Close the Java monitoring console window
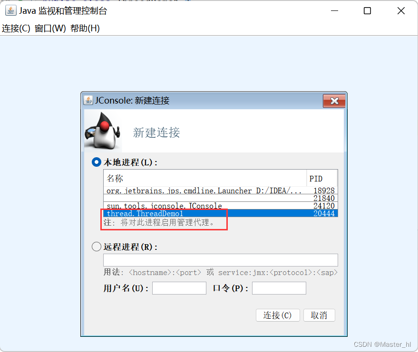Viewport: 418px width, 352px height. [x=401, y=11]
